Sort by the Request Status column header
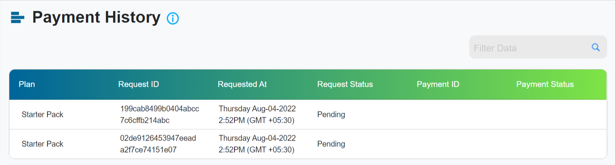615x165 pixels. click(x=345, y=84)
